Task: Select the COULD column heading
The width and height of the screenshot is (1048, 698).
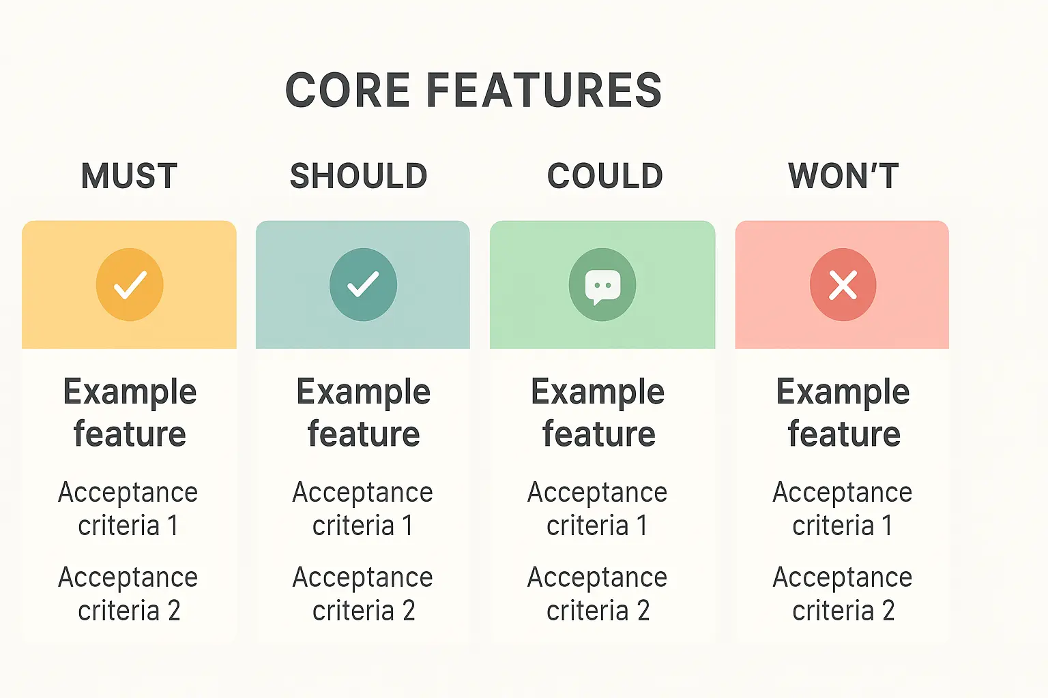Action: (605, 176)
